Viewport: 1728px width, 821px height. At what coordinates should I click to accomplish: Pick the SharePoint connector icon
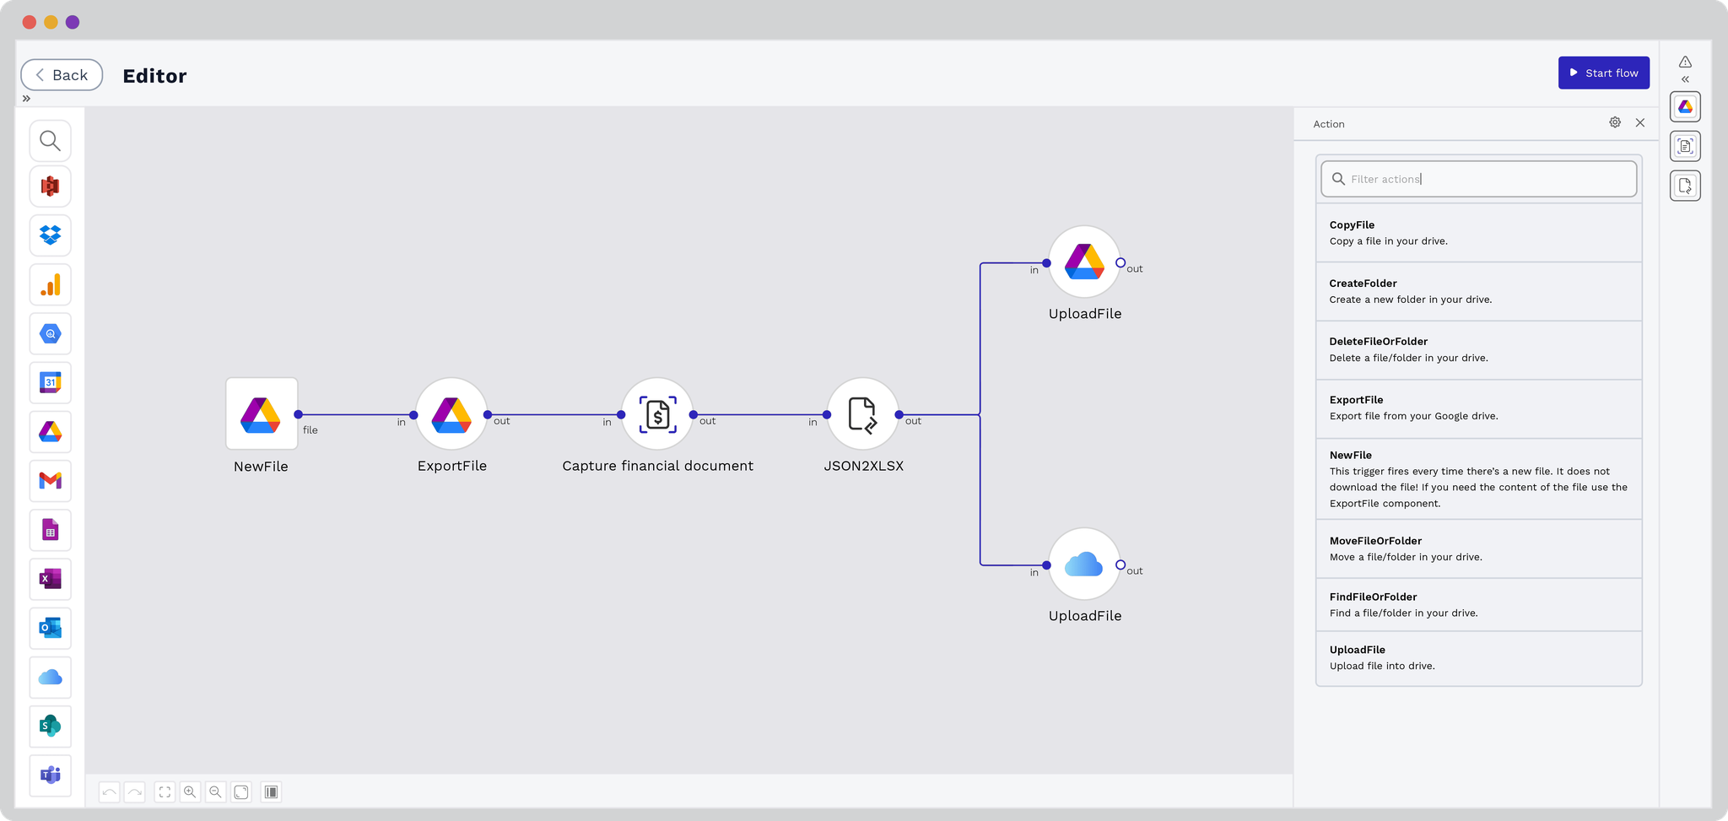[x=51, y=726]
